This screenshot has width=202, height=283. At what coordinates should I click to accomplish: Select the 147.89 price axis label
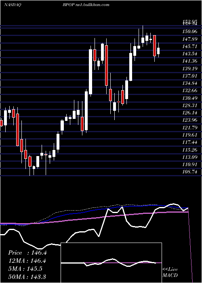pyautogui.click(x=189, y=39)
